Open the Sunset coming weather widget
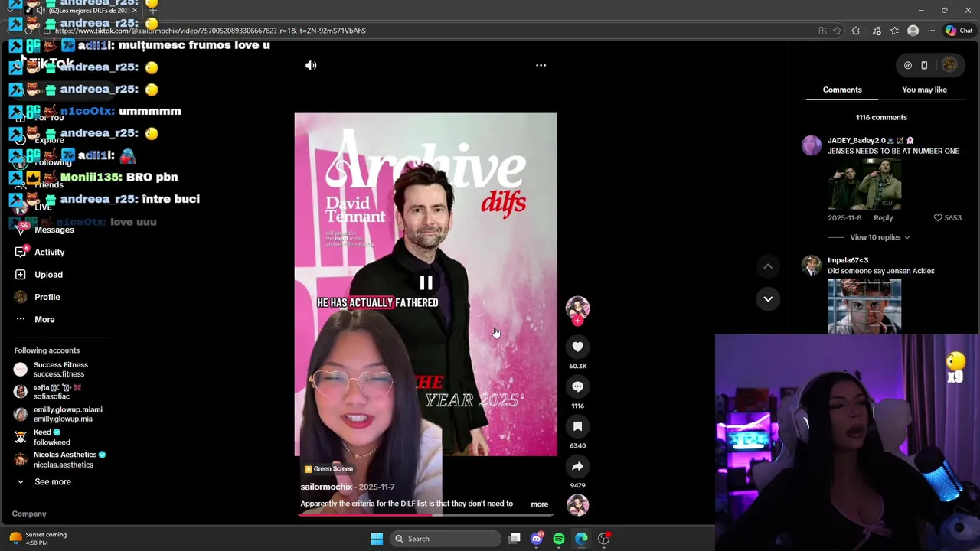The width and height of the screenshot is (980, 551). [x=38, y=539]
